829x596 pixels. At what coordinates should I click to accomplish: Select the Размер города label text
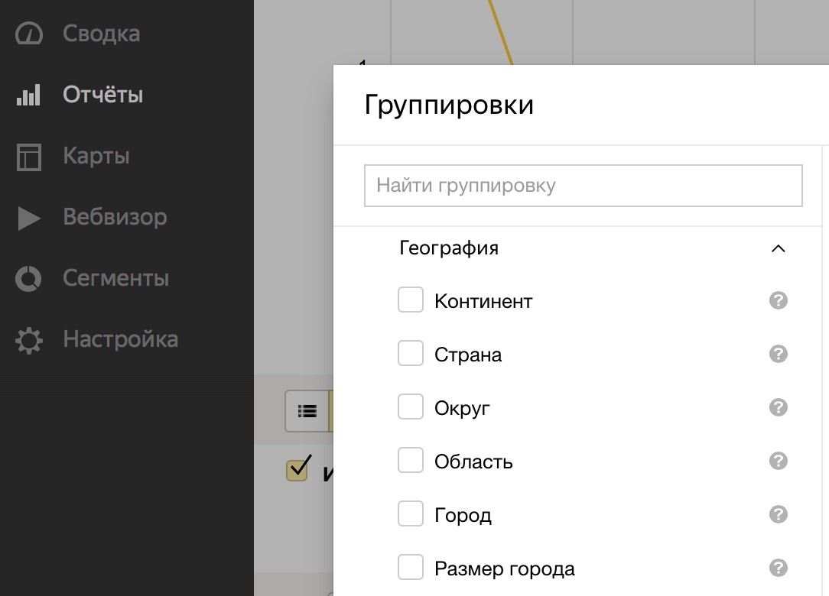505,569
